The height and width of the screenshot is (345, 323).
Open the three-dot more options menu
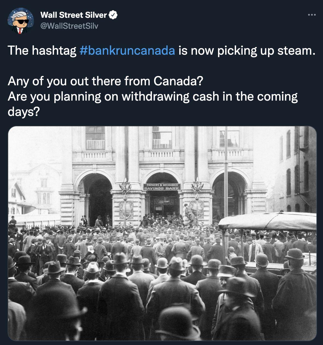click(x=312, y=15)
